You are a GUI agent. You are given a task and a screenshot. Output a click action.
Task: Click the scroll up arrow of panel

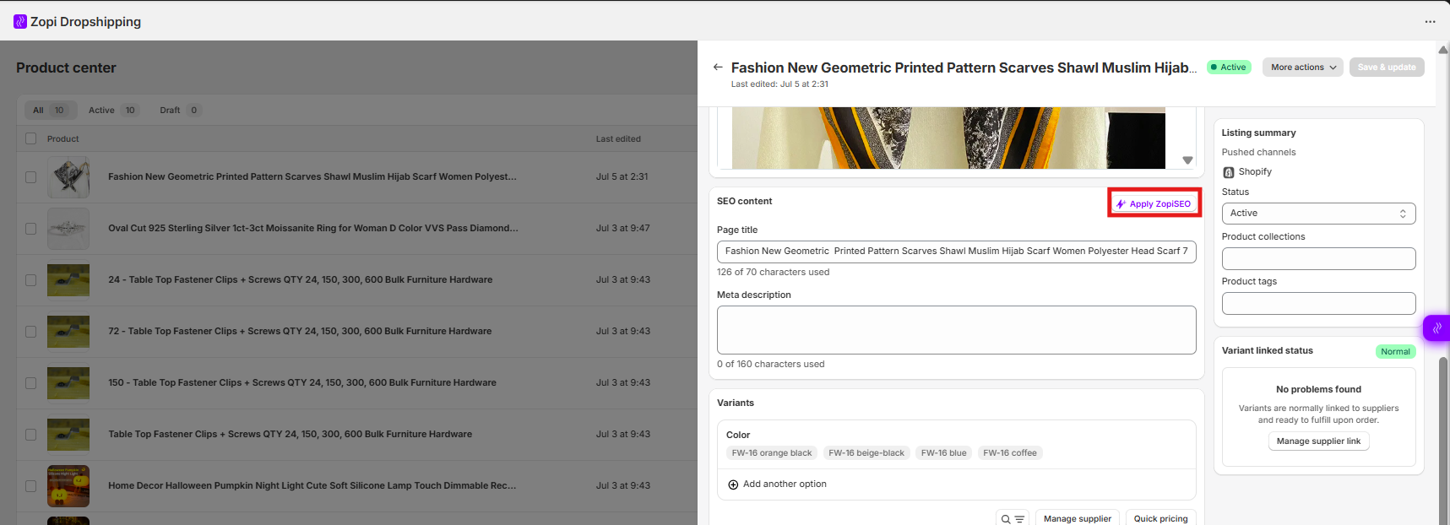coord(1443,49)
